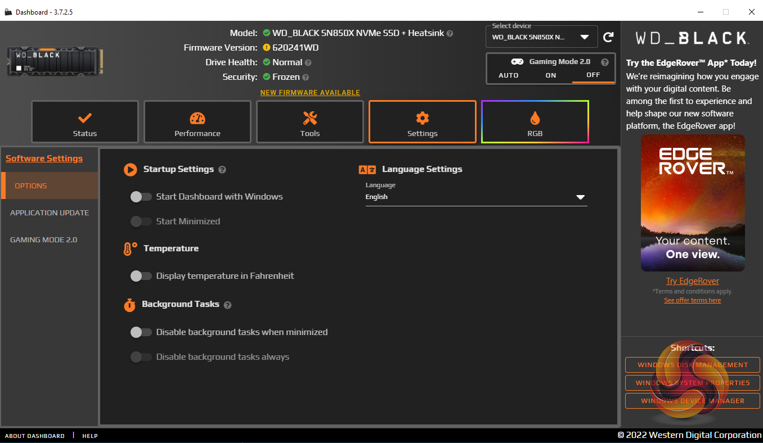Click the refresh device list icon

tap(608, 37)
